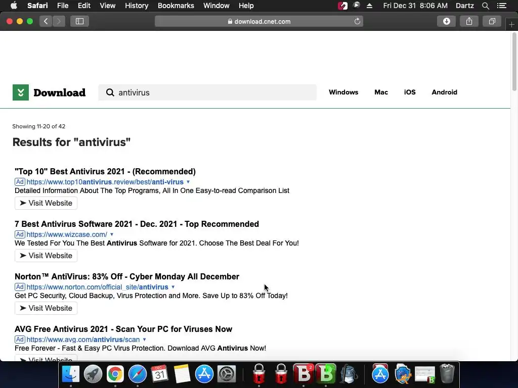Expand dropdown arrow beside norton.com URL
The height and width of the screenshot is (388, 518).
(x=173, y=287)
